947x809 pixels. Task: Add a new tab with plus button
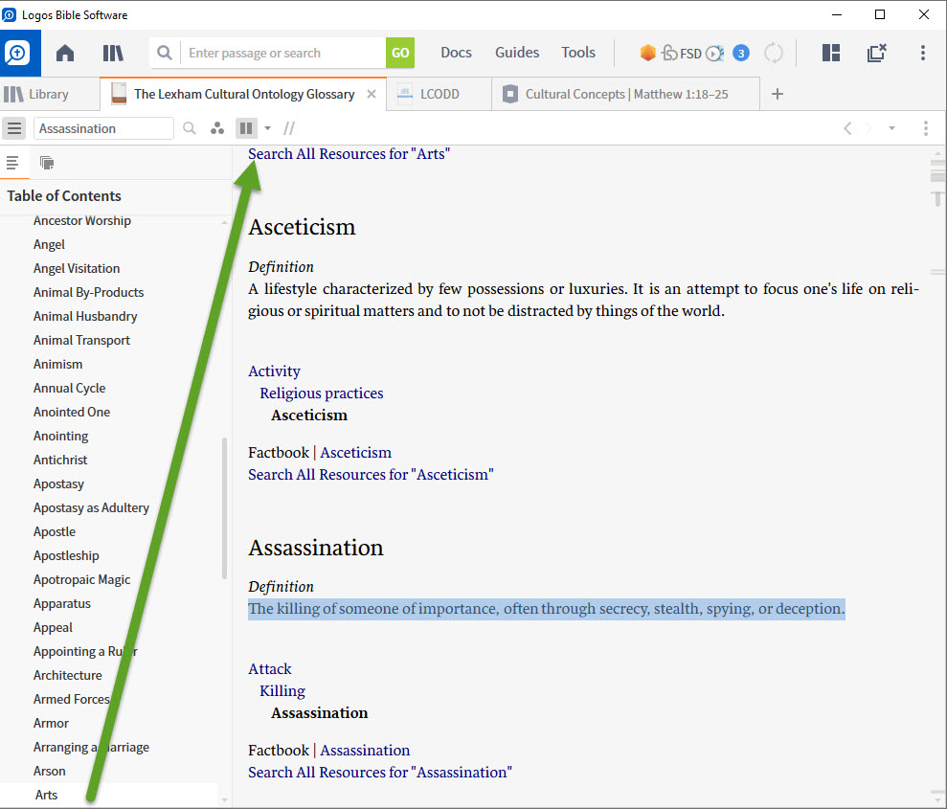click(778, 94)
